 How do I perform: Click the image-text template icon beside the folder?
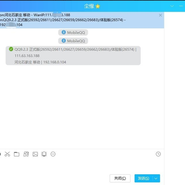click(26, 154)
